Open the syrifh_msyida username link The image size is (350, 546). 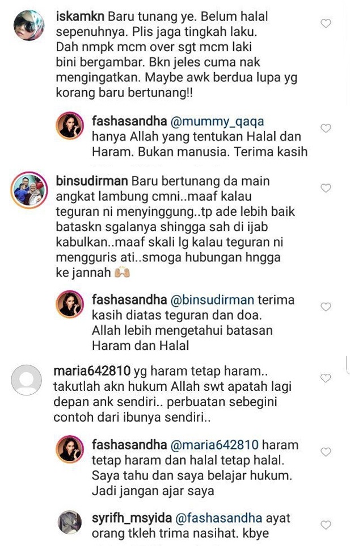point(132,518)
